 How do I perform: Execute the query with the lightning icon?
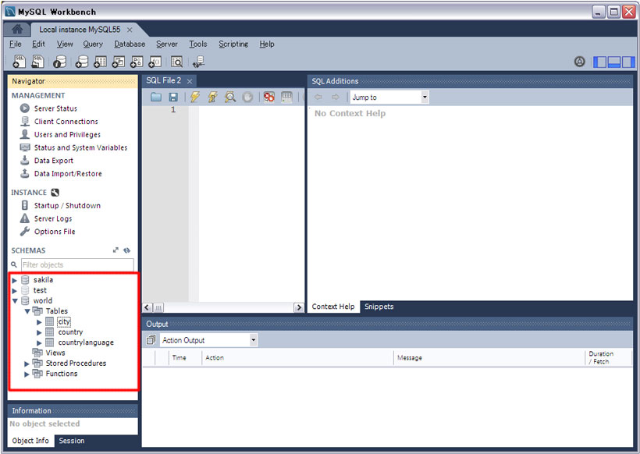195,97
